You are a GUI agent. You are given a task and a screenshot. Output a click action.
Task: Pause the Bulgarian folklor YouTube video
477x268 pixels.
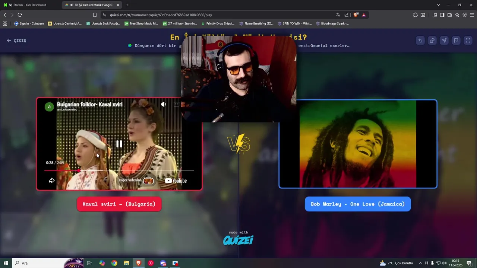click(119, 144)
